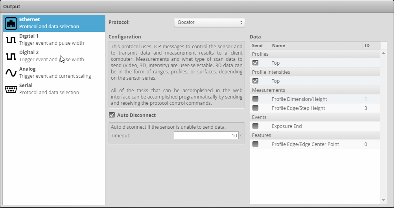Enable sending Profile Dimension/Height measurement

coord(256,99)
